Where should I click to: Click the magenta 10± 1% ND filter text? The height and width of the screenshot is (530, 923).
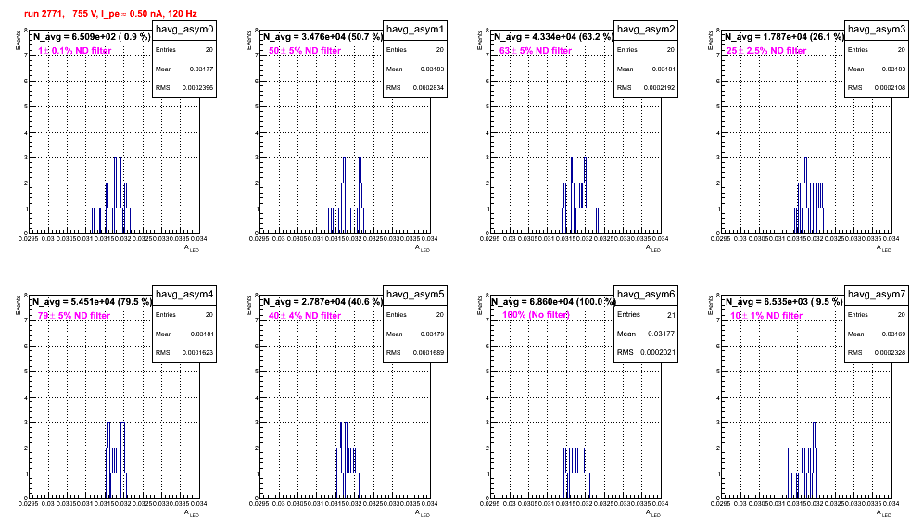click(x=766, y=316)
